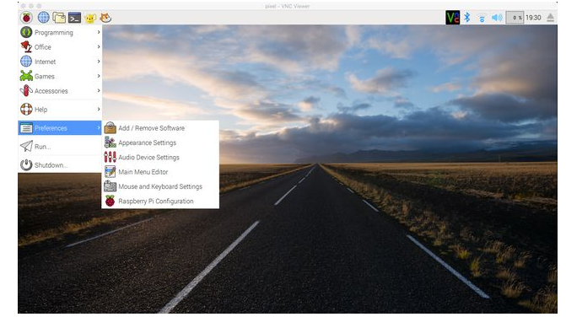
Task: Open the Raspberry Pi main menu icon
Action: [26, 18]
